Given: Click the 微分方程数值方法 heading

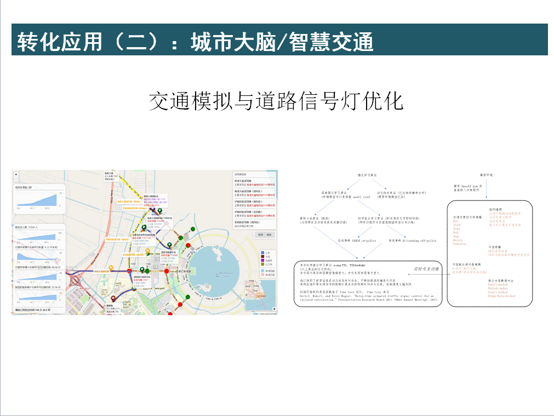Looking at the screenshot, I should [501, 281].
